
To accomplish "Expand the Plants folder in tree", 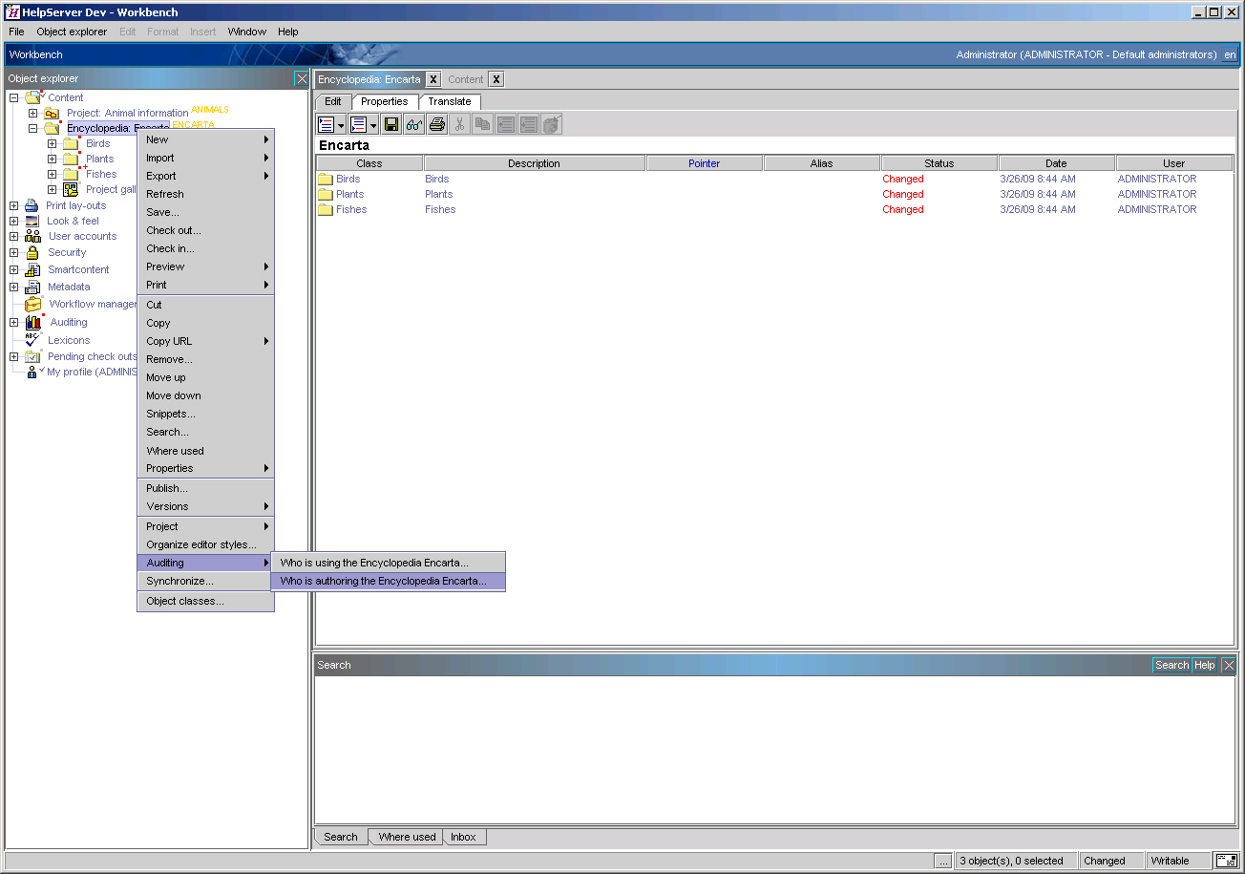I will tap(52, 159).
